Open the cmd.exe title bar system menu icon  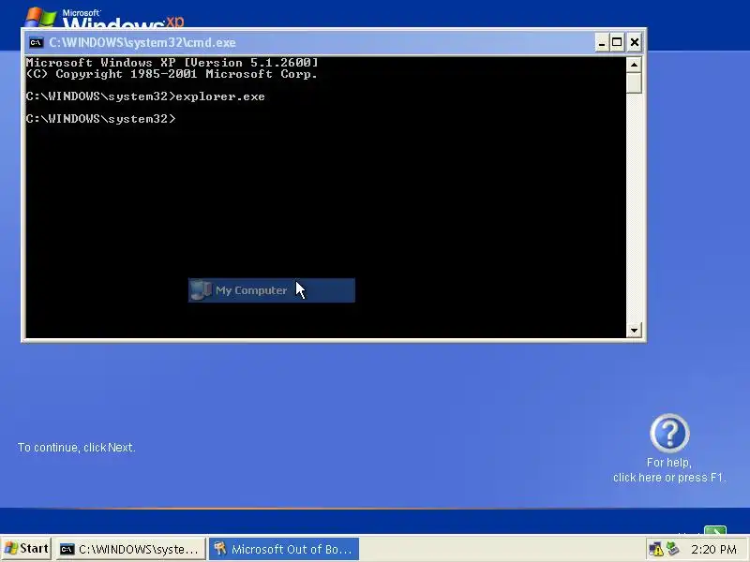tap(36, 42)
